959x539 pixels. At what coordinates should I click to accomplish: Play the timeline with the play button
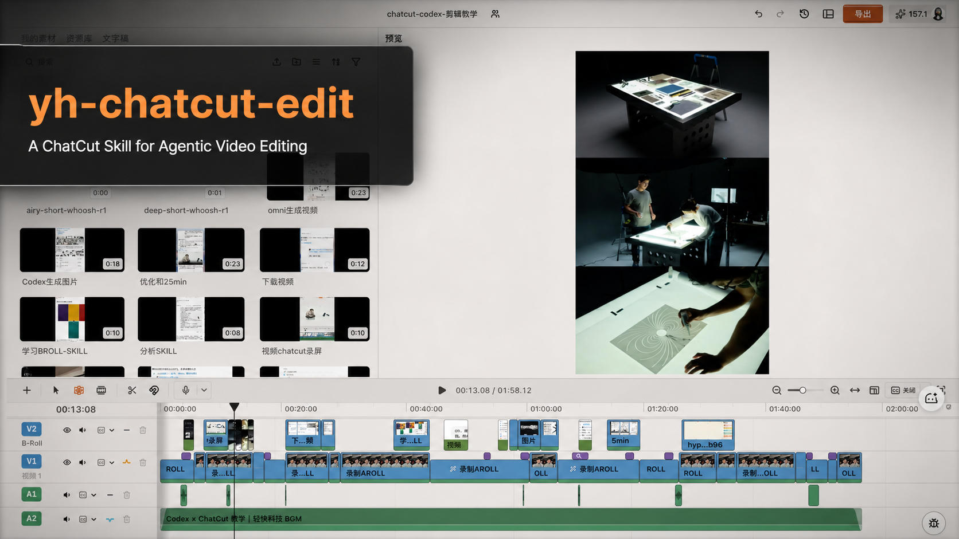pyautogui.click(x=442, y=390)
